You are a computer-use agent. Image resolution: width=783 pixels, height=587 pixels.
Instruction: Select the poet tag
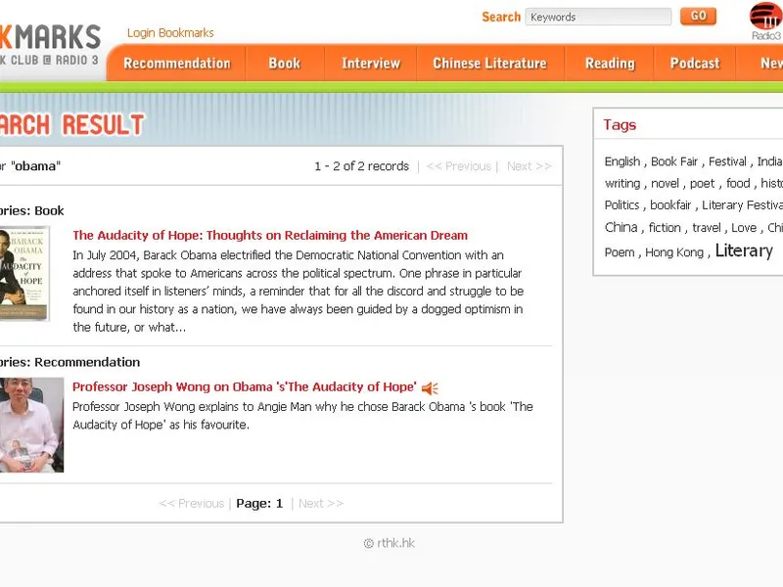(x=702, y=184)
